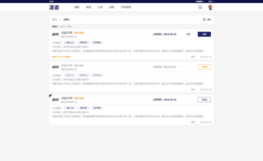
Task: Expand the 中文 language dropdown
Action: click(211, 2)
